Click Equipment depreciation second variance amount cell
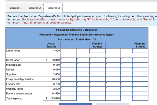Viewport: 157px width, 105px height. [113, 79]
